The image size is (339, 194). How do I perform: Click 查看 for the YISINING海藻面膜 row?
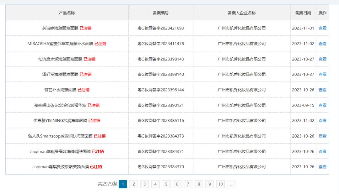322,120
